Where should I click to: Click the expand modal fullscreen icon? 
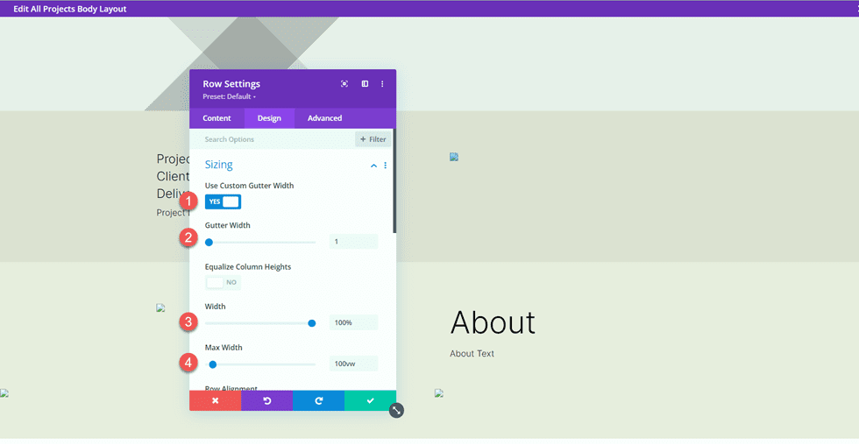[x=344, y=84]
